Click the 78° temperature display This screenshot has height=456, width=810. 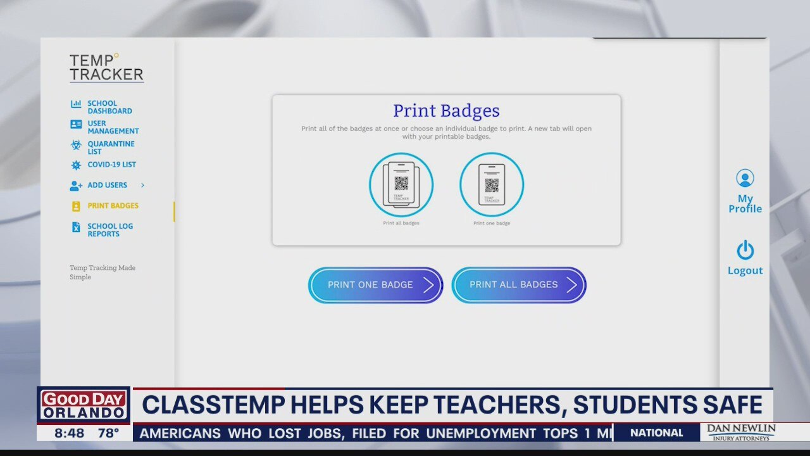coord(108,433)
